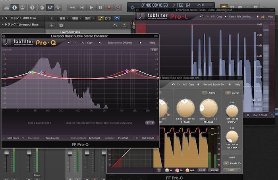Click the Rewind transport button
This screenshot has width=278, height=180.
[72, 8]
